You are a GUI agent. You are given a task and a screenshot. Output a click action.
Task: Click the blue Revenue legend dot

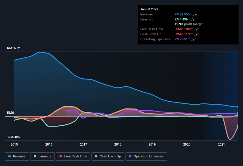point(9,156)
